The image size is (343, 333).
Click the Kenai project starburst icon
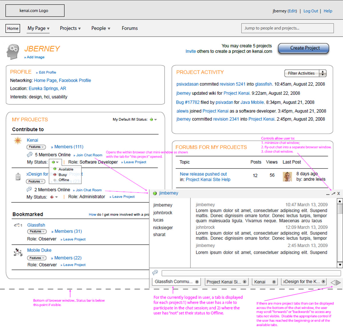(18, 140)
